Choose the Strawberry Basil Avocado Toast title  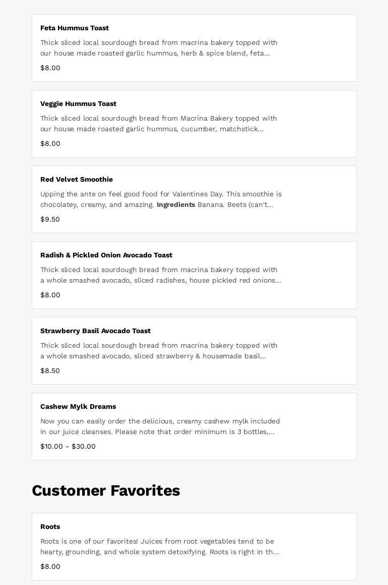(x=95, y=331)
